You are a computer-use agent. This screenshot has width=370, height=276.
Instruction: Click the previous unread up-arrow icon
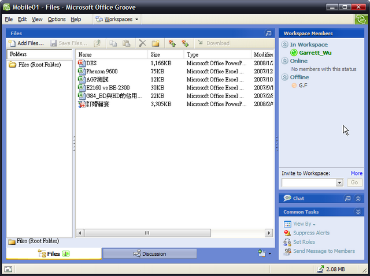click(x=172, y=43)
